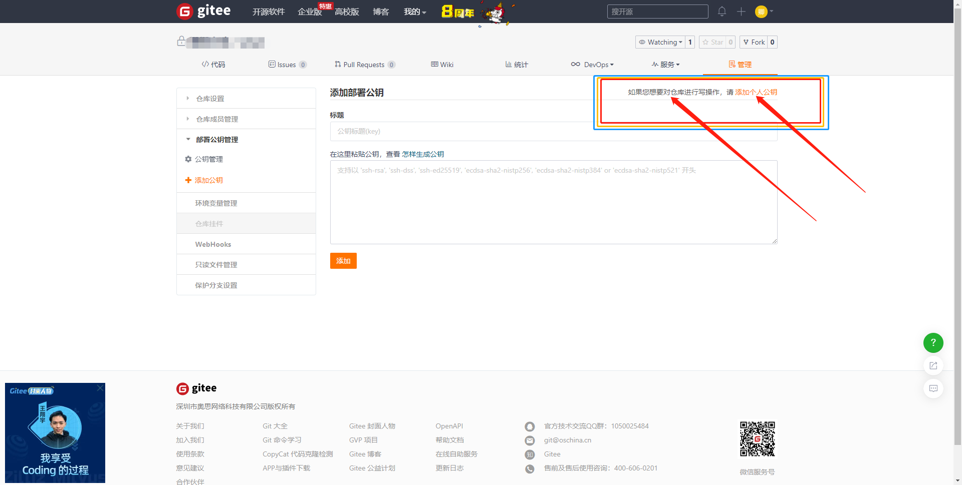Click the plus create icon in the header
962x485 pixels.
click(x=741, y=12)
